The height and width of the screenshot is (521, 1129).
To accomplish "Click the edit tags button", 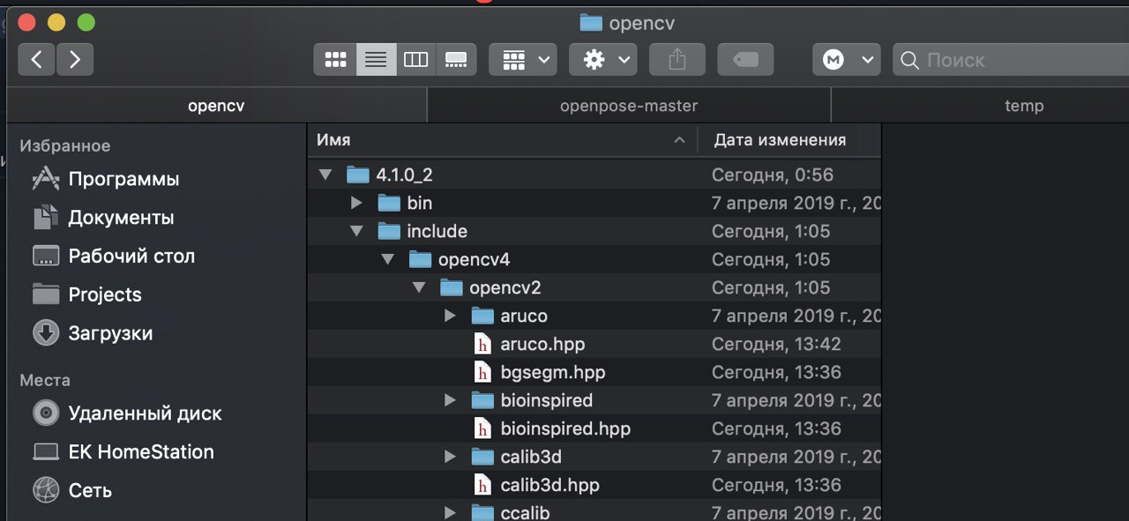I will 745,60.
